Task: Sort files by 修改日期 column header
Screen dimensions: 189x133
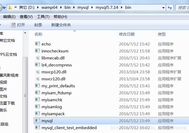Action: point(127,34)
